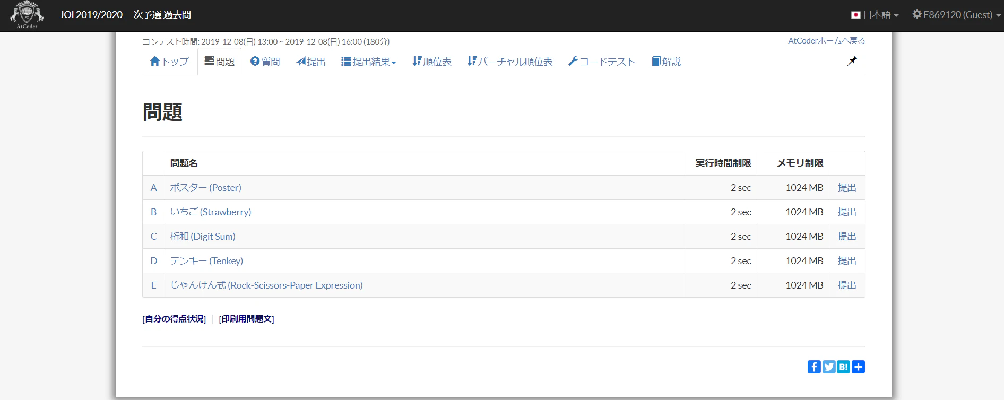The height and width of the screenshot is (400, 1004).
Task: Open the 提出 tab in navigation
Action: [x=310, y=62]
